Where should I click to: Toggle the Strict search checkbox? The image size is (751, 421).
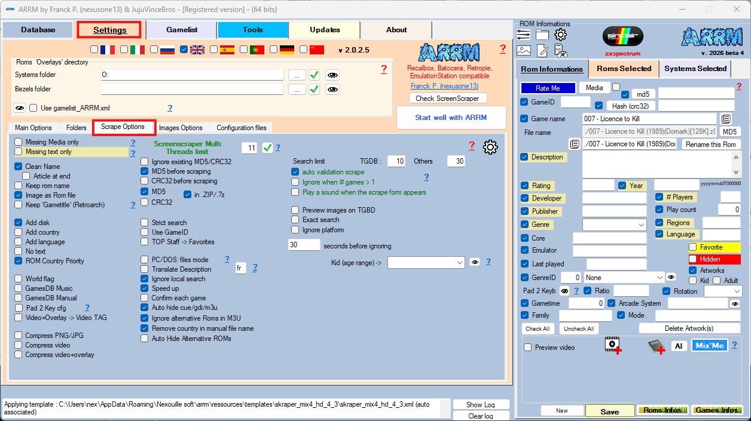[145, 223]
